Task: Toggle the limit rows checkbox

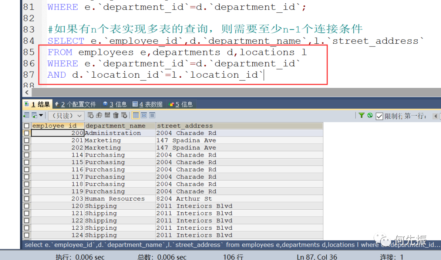Action: point(379,116)
